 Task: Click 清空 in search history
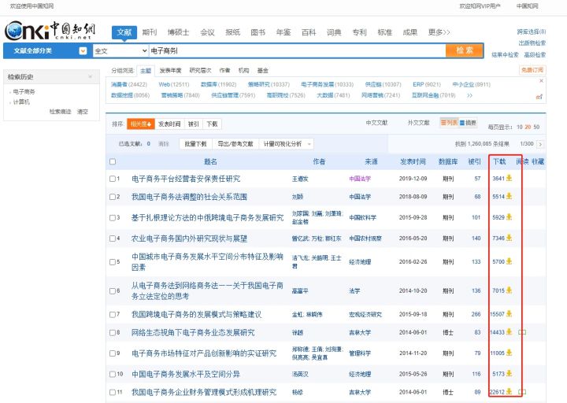click(x=83, y=111)
